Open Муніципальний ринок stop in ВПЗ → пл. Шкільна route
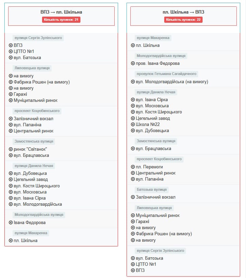This screenshot has width=246, height=278. click(x=35, y=100)
